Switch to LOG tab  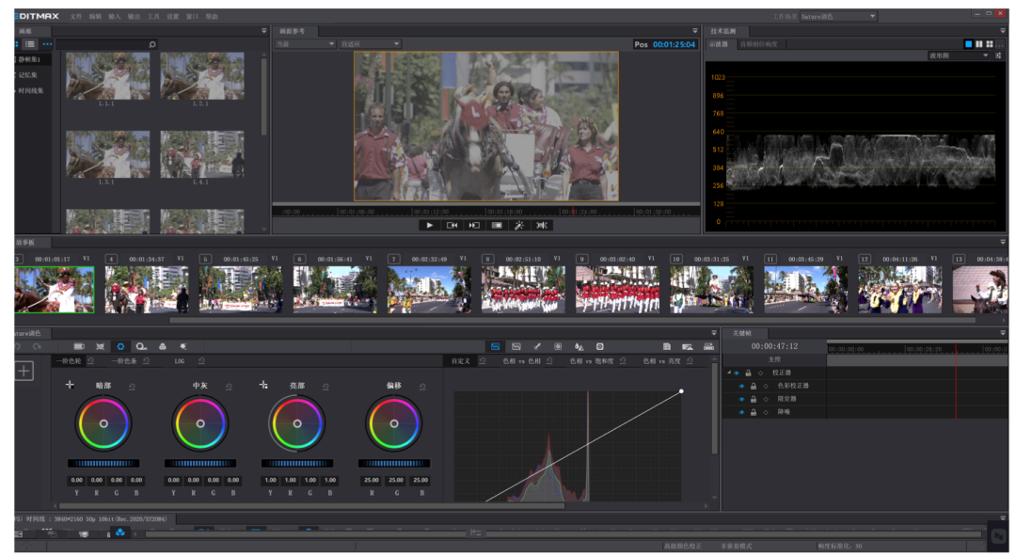180,361
